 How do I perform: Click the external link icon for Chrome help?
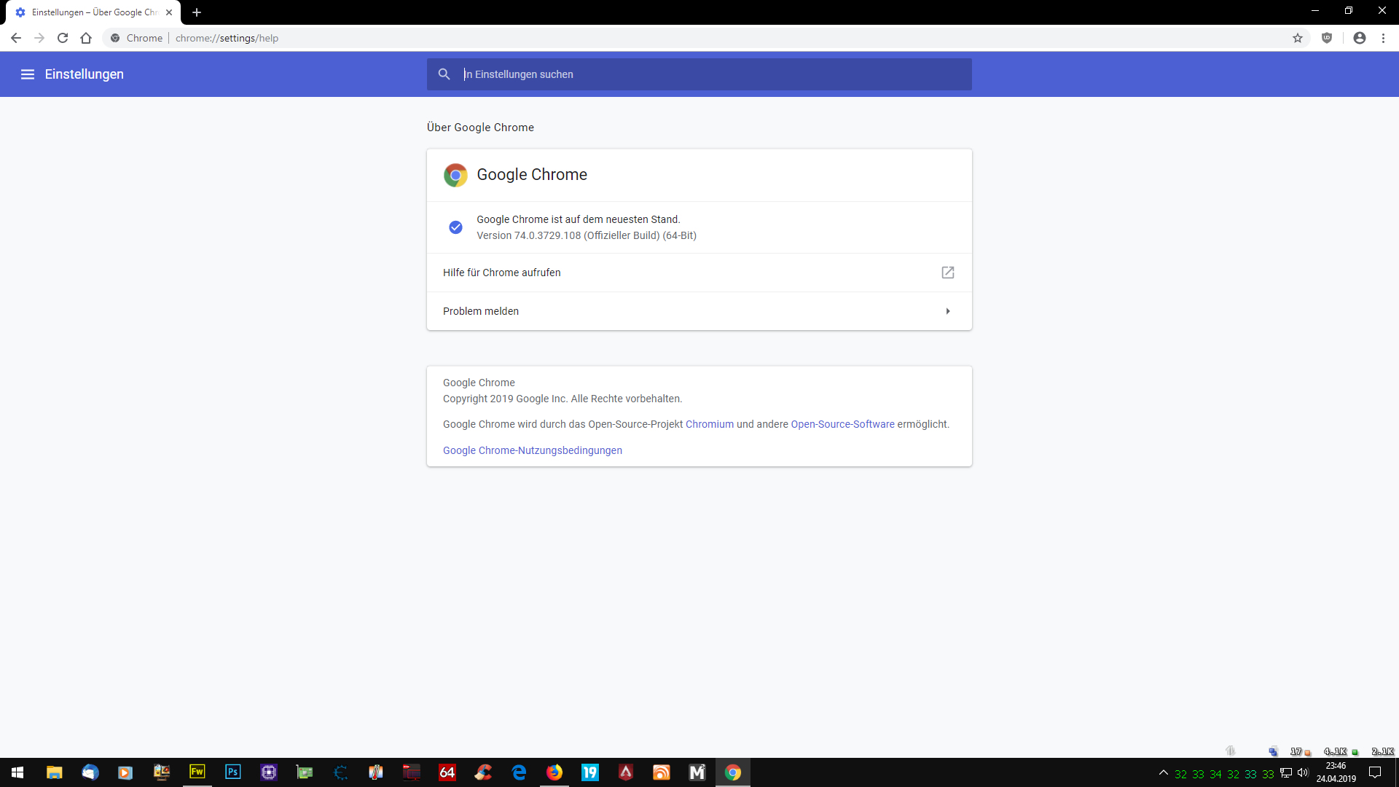(948, 273)
